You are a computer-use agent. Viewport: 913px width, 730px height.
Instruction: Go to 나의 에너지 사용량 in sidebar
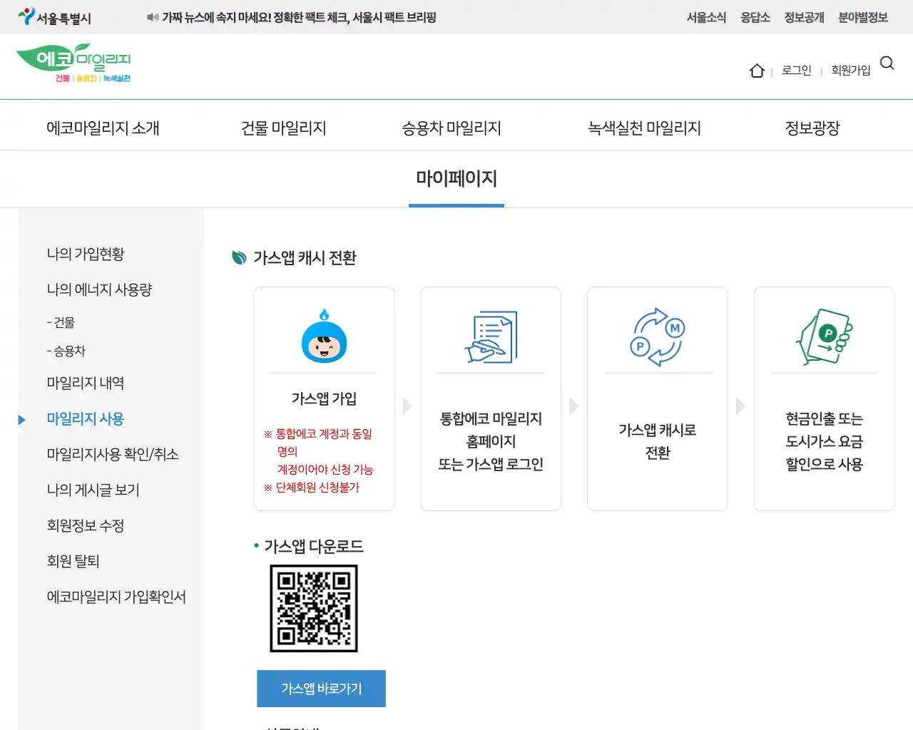(x=99, y=289)
